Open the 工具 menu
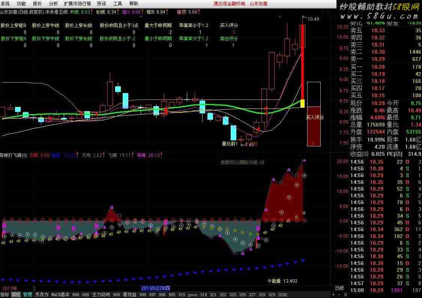The image size is (422, 298). (118, 3)
